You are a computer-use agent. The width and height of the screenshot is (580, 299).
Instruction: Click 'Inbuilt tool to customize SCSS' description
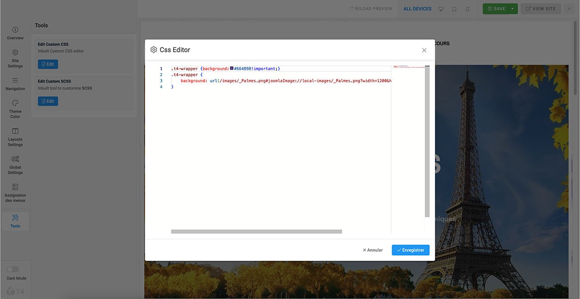tap(65, 88)
